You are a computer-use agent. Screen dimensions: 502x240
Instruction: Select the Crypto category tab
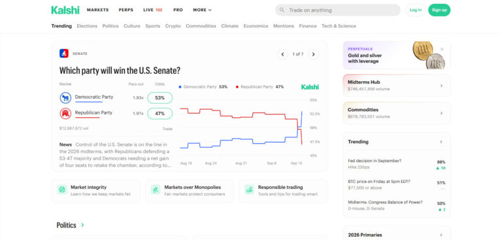(x=173, y=26)
